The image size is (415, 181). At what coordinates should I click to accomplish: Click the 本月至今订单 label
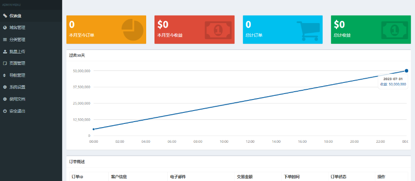[82, 35]
